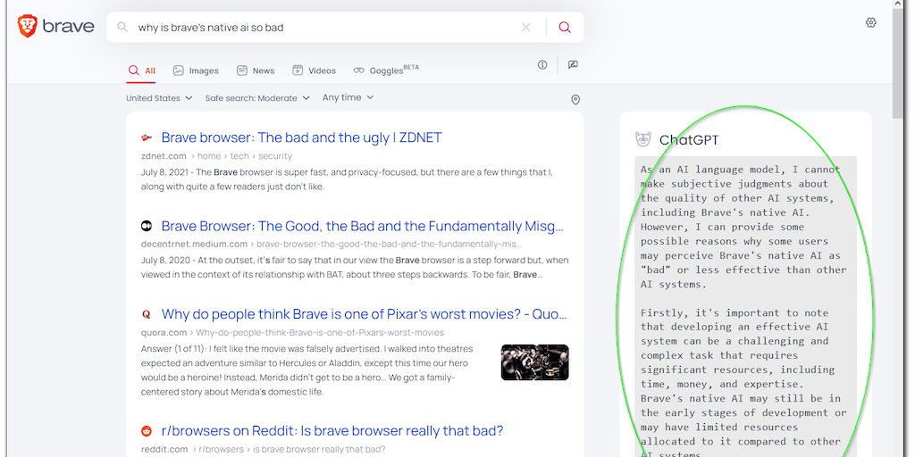The width and height of the screenshot is (915, 457).
Task: Click the Quora result movie thumbnail
Action: pos(535,362)
